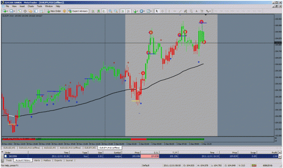Select the Crosshair tool
Viewport: 283px width, 168px height.
click(x=163, y=11)
